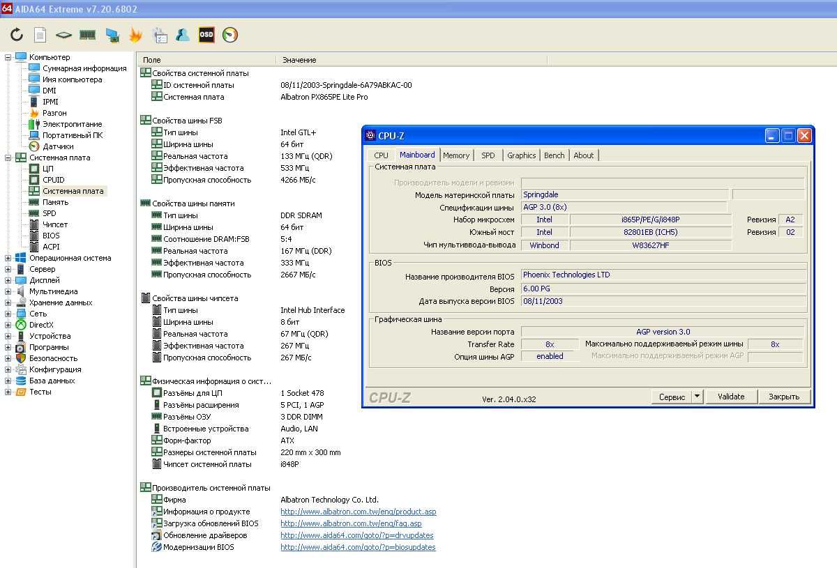Viewport: 837px width, 568px height.
Task: Click the Сервис button in CPU-Z
Action: pos(672,397)
